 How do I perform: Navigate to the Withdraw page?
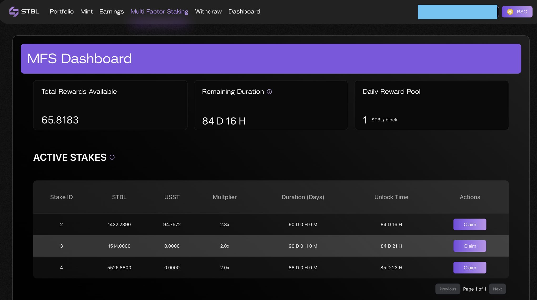click(208, 12)
